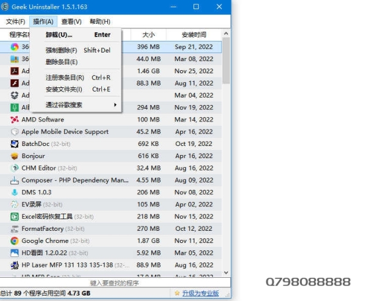Choose 卸载(U)... from the menu
Viewport: 366px width, 301px height.
click(x=76, y=35)
